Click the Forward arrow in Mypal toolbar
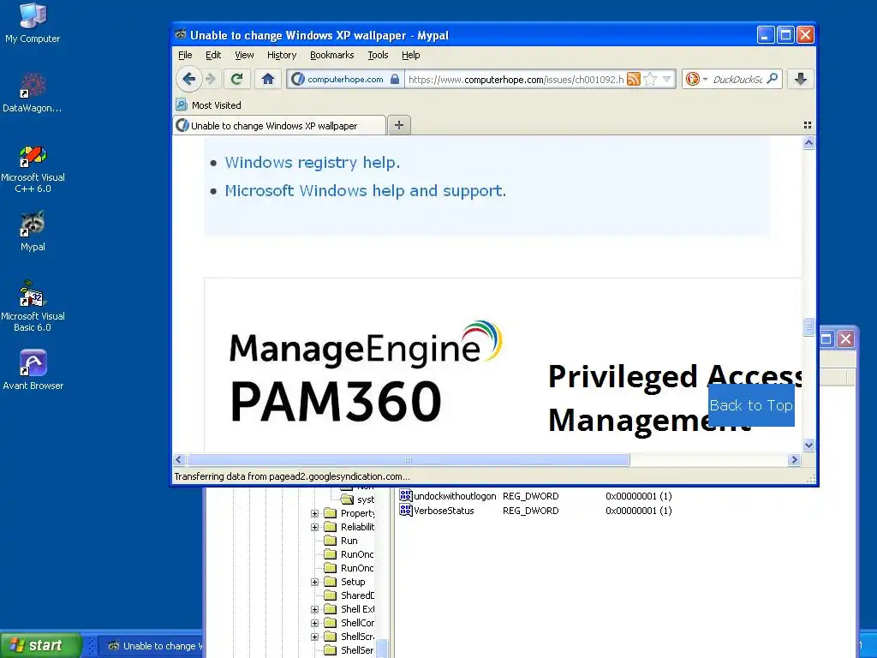877x658 pixels. tap(211, 79)
